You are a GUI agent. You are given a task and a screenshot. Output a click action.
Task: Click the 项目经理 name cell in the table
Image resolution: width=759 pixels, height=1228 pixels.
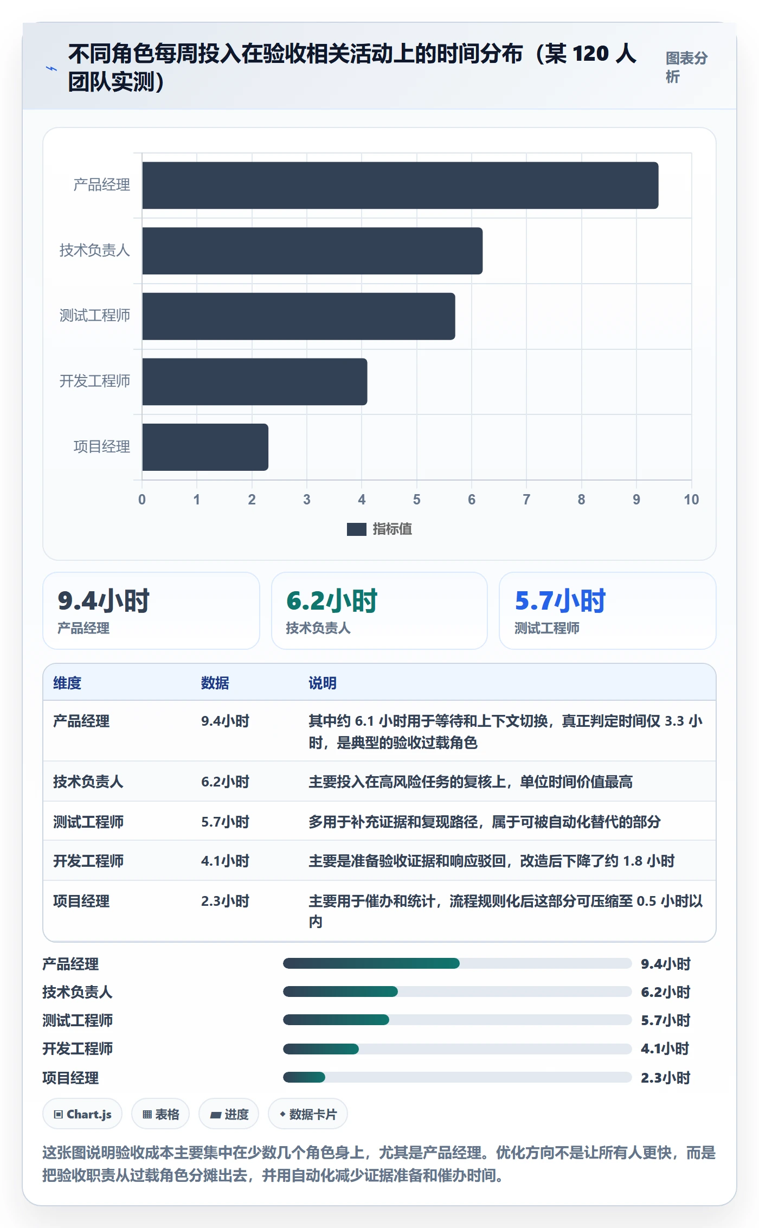(81, 901)
